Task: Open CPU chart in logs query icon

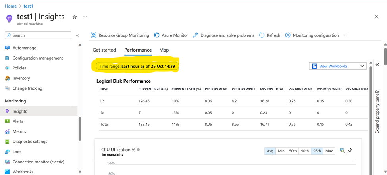Action: tap(342, 150)
